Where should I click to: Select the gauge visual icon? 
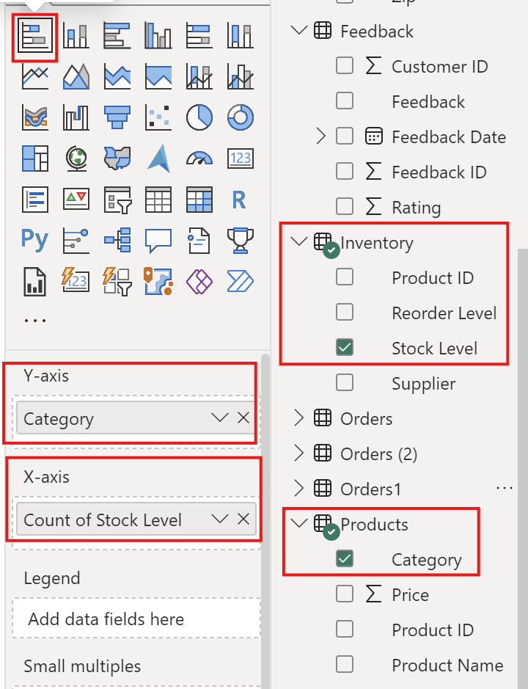pos(199,158)
